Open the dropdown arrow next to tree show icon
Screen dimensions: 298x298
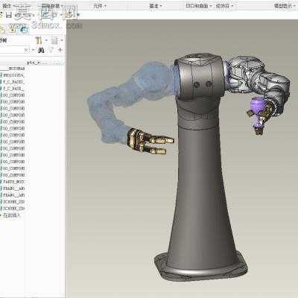(x=62, y=40)
